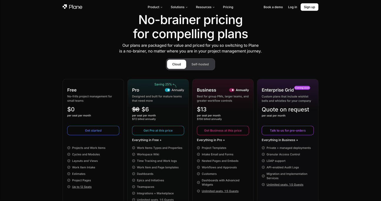
Task: Expand the Resources dropdown menu
Action: (205, 7)
